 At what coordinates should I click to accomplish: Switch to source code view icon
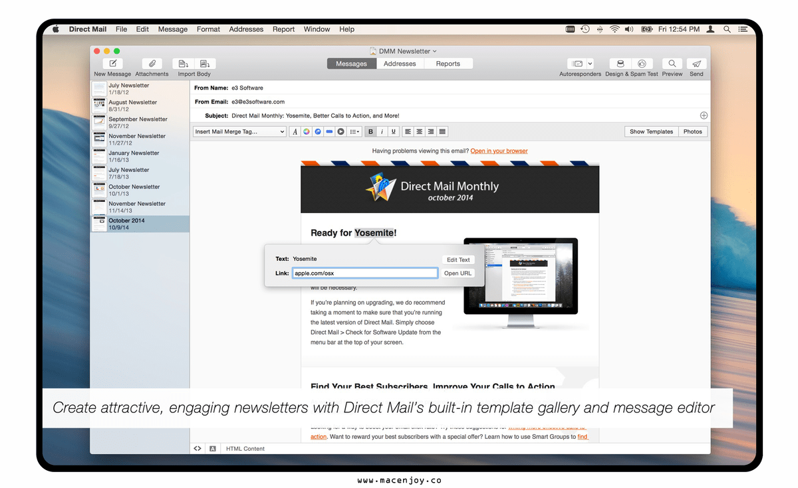(198, 449)
